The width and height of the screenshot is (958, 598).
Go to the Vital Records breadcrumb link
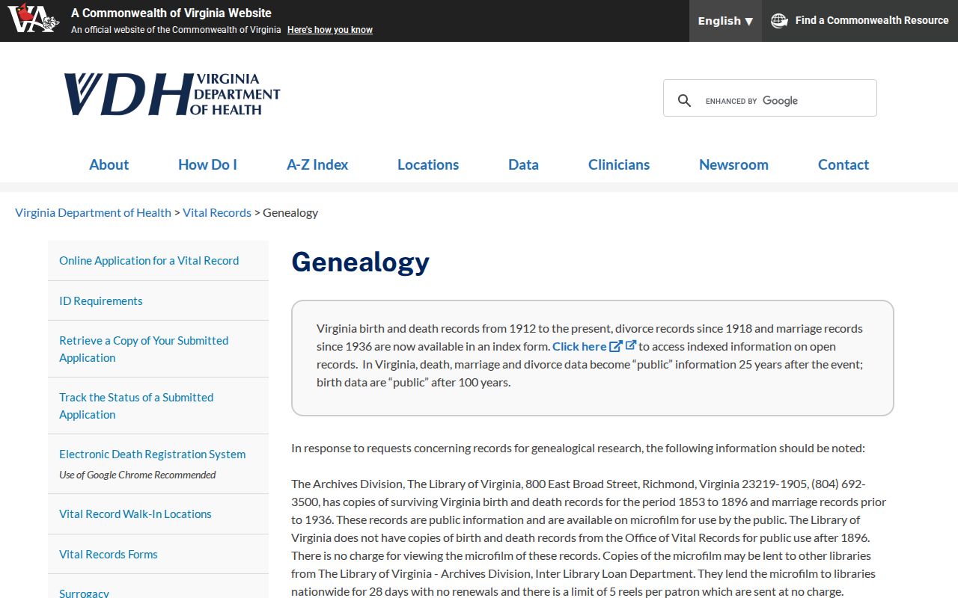click(217, 212)
